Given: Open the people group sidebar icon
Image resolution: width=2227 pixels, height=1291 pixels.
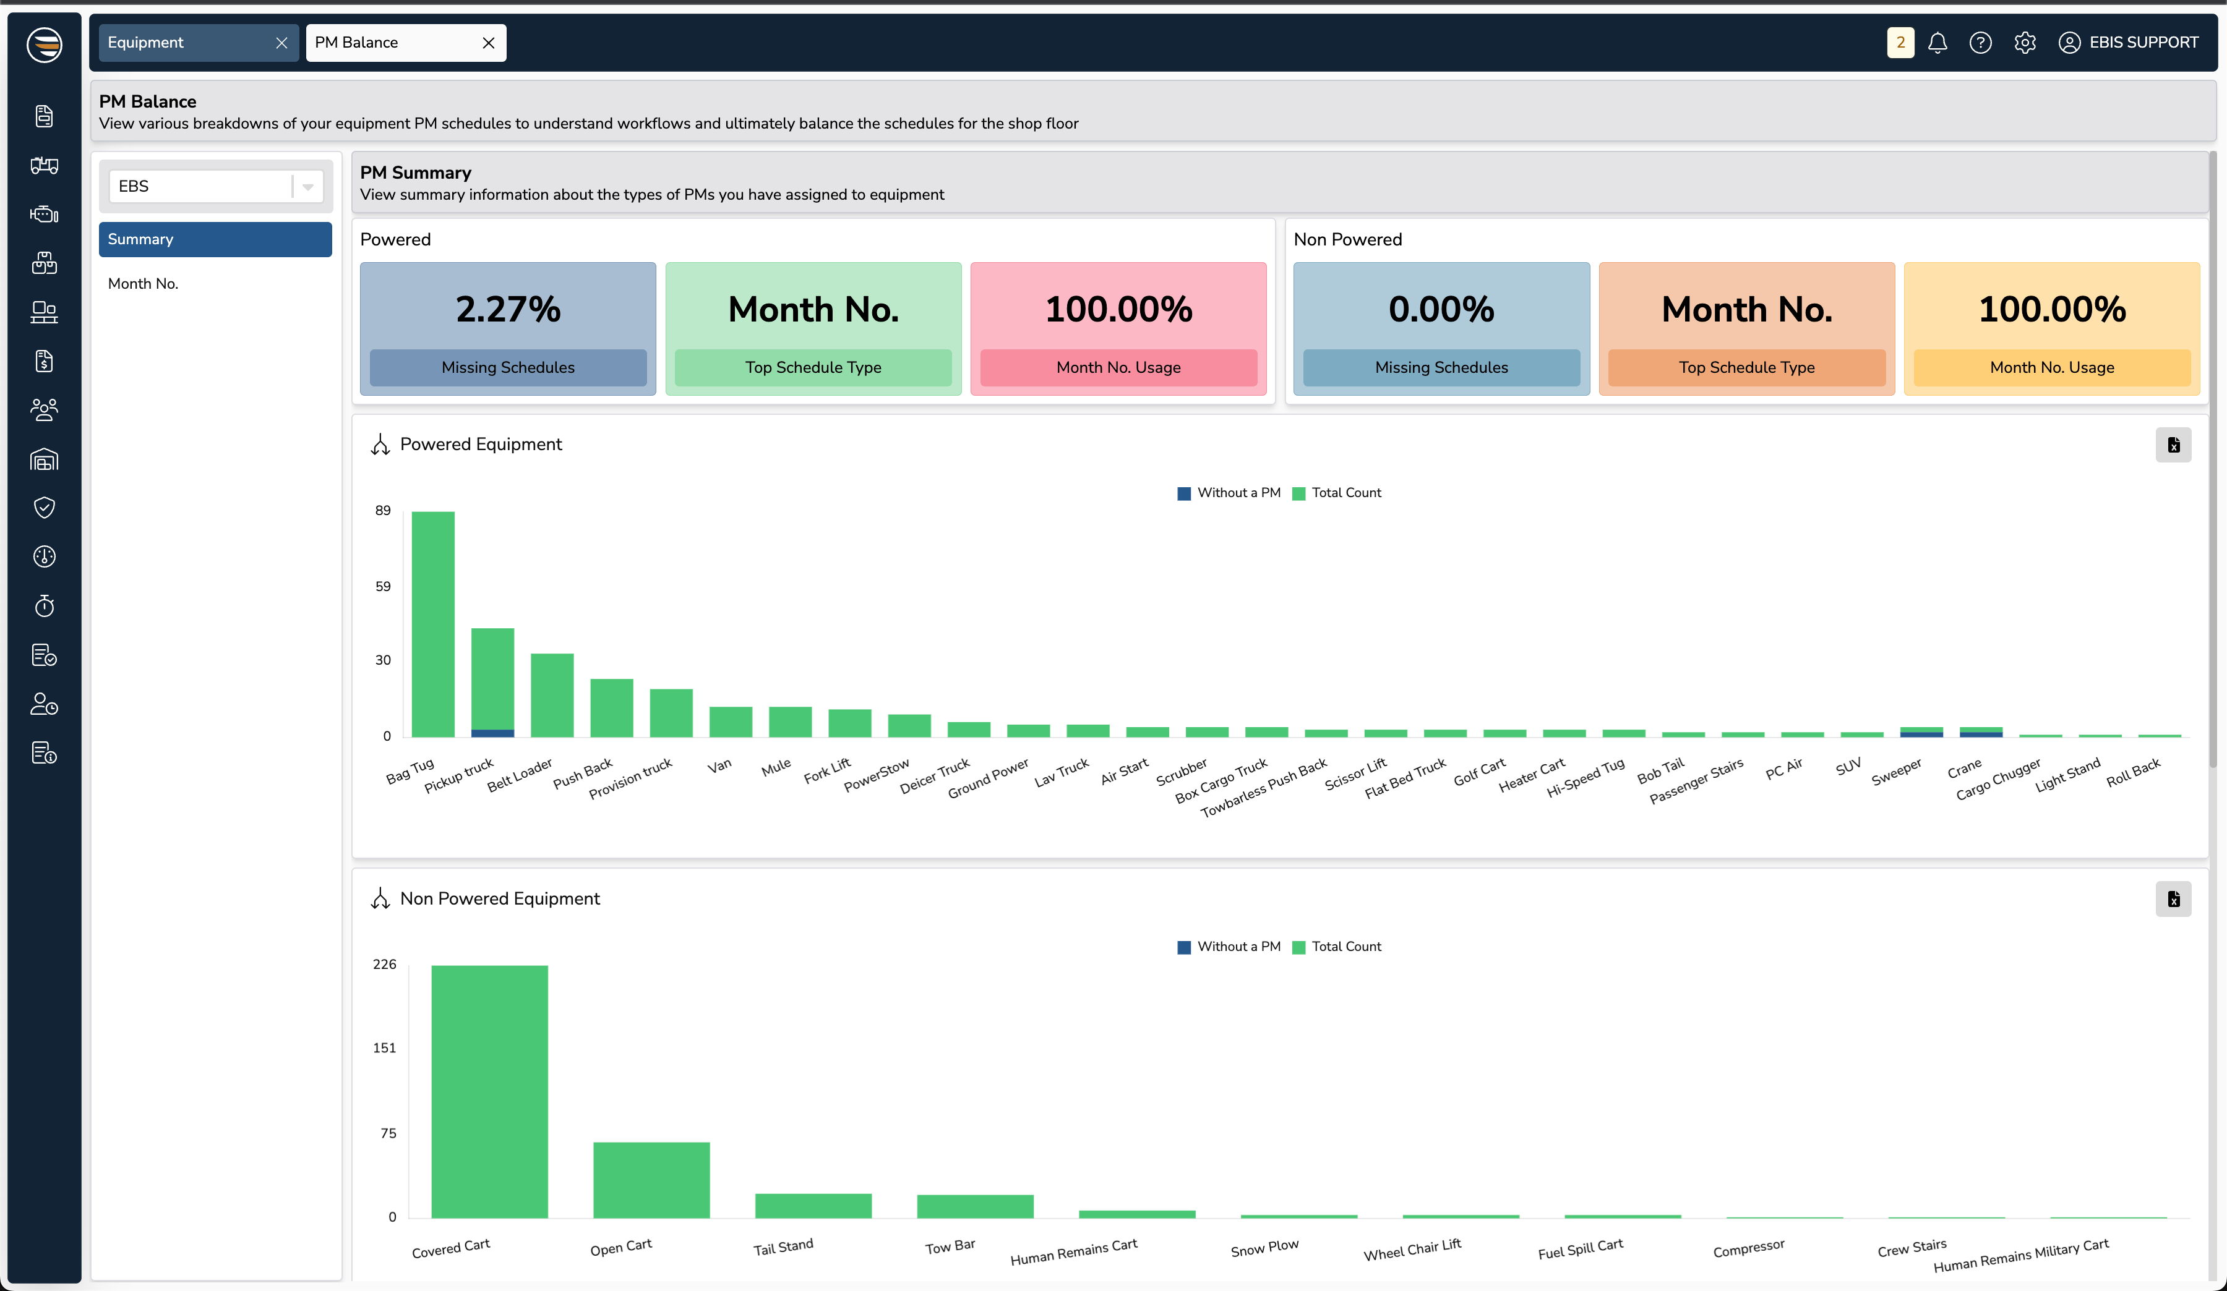Looking at the screenshot, I should point(44,410).
